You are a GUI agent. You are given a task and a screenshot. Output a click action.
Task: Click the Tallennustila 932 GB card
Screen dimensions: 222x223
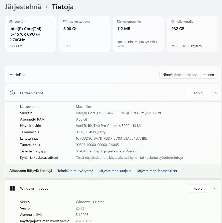point(192,34)
